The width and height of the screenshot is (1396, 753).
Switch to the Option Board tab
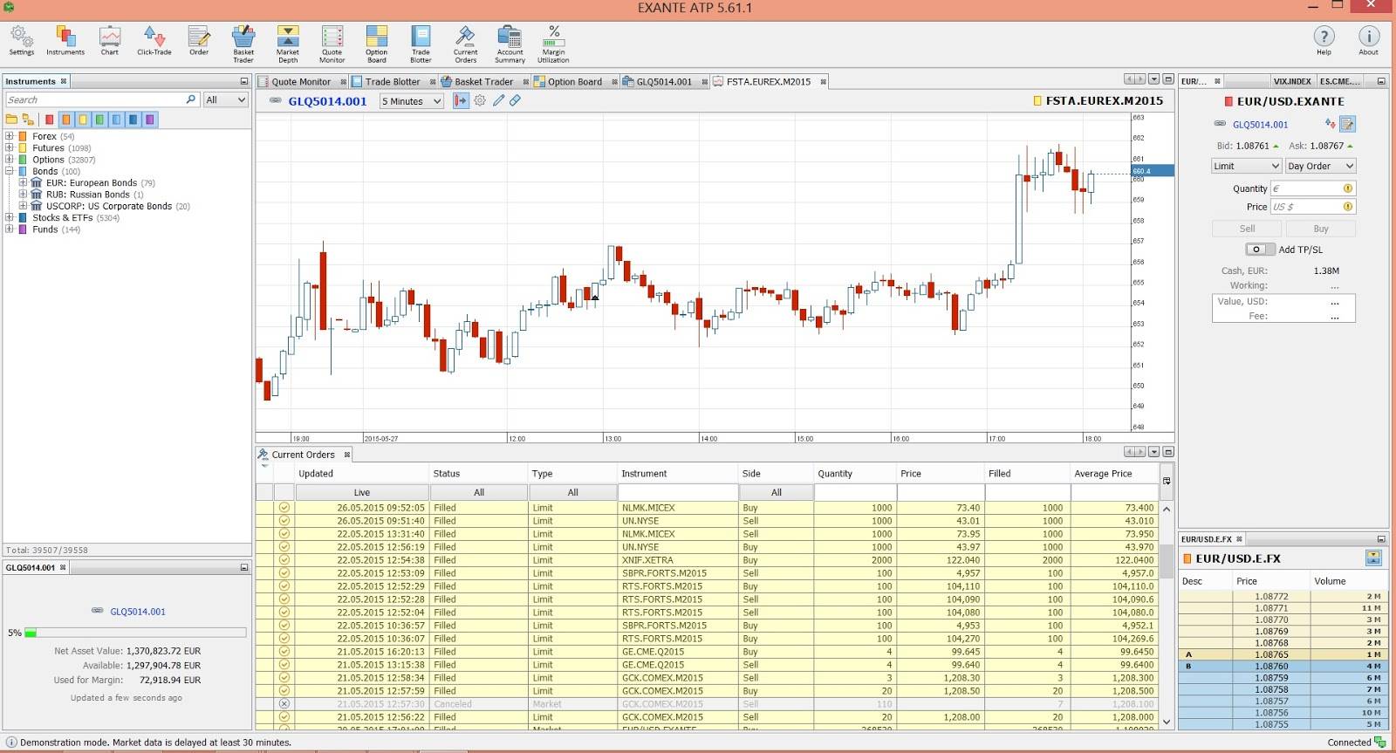[x=574, y=82]
